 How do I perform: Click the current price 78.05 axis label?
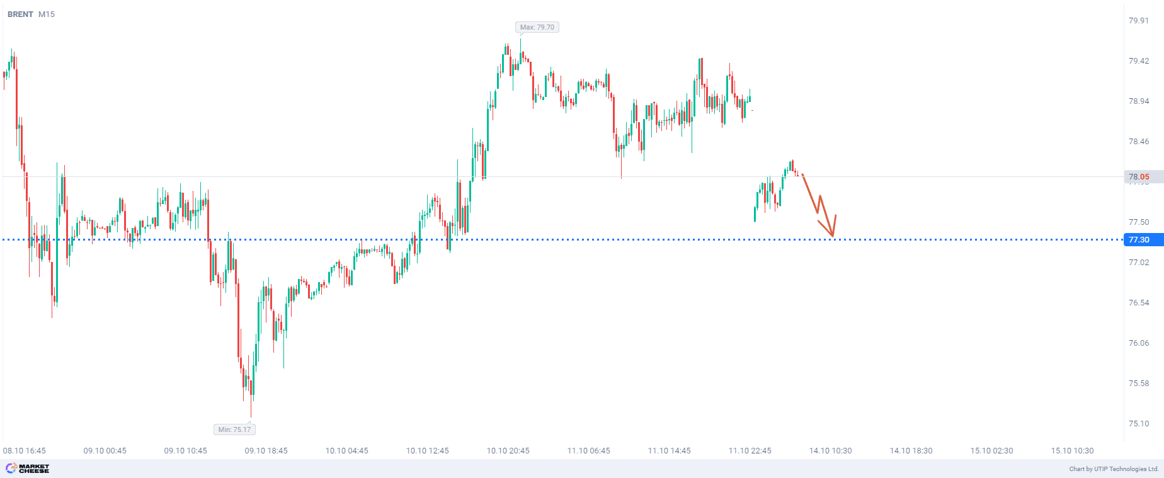(1139, 177)
